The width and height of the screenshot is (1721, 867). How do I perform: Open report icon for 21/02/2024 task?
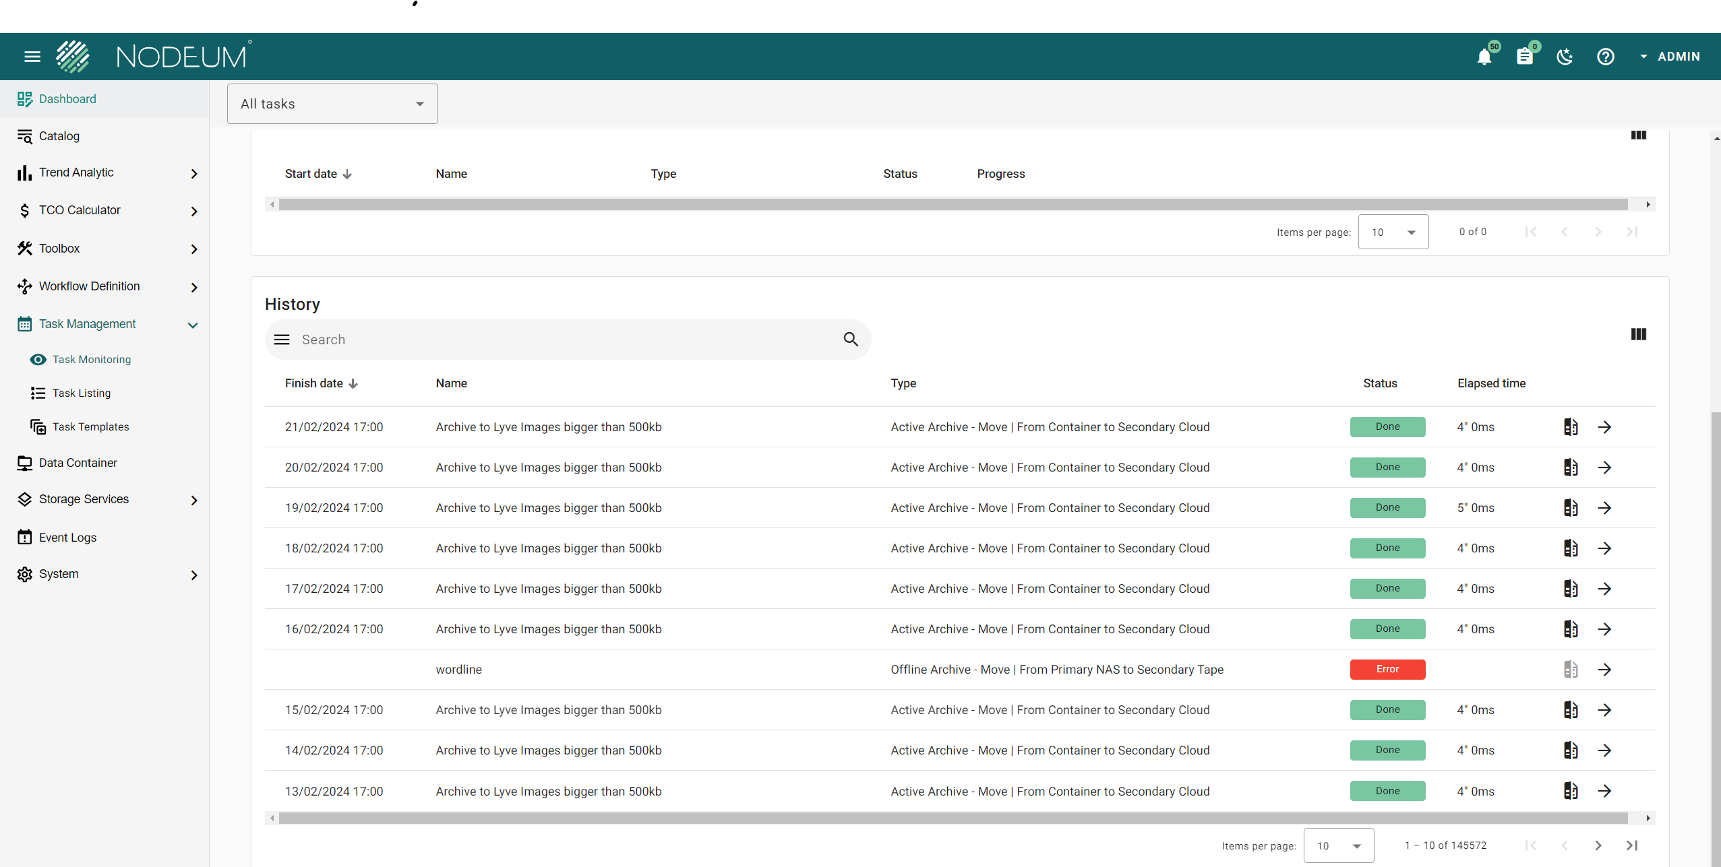[1570, 427]
